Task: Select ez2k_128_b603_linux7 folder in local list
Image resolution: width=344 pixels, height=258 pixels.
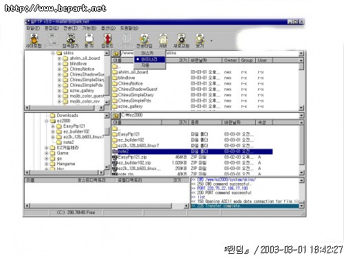Action: pyautogui.click(x=138, y=146)
